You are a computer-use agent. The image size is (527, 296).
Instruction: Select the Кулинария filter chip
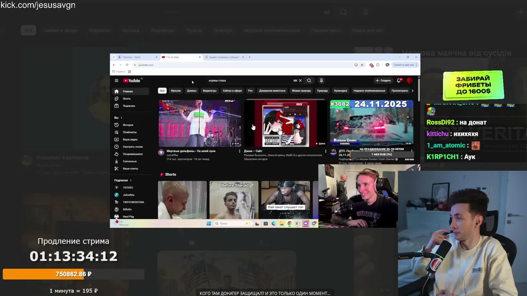tap(340, 90)
